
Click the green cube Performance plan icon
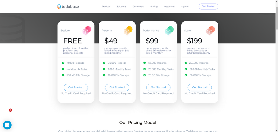[169, 31]
